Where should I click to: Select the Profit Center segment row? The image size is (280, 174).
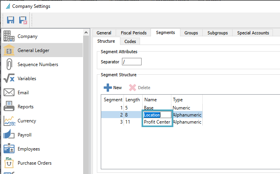click(157, 122)
